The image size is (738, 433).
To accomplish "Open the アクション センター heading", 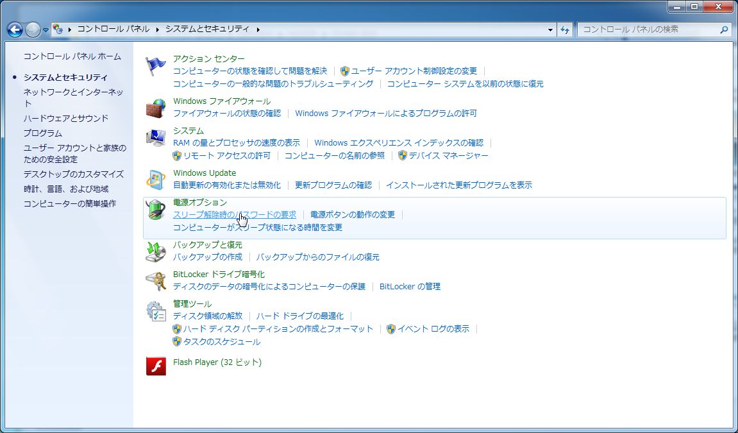I will 209,59.
